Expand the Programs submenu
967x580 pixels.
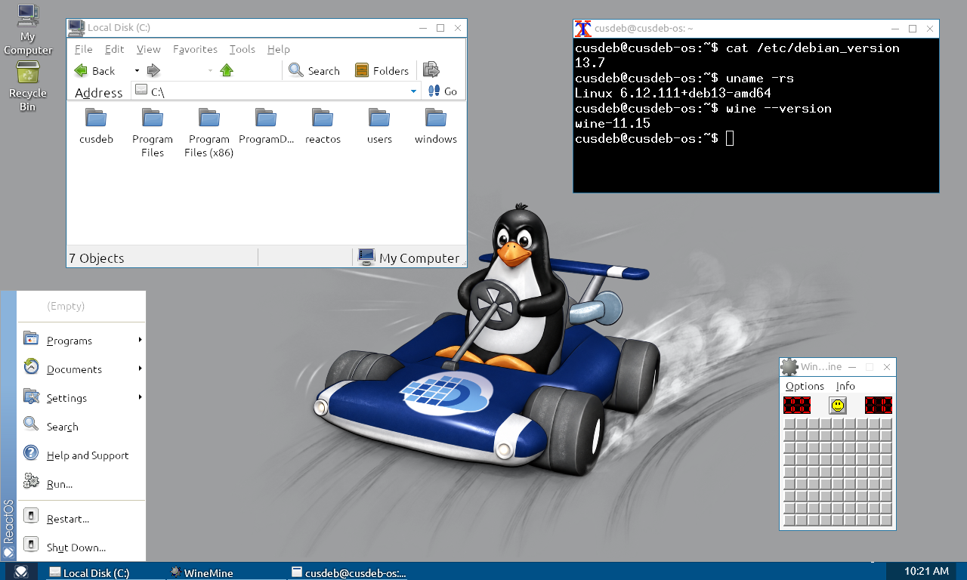(82, 341)
